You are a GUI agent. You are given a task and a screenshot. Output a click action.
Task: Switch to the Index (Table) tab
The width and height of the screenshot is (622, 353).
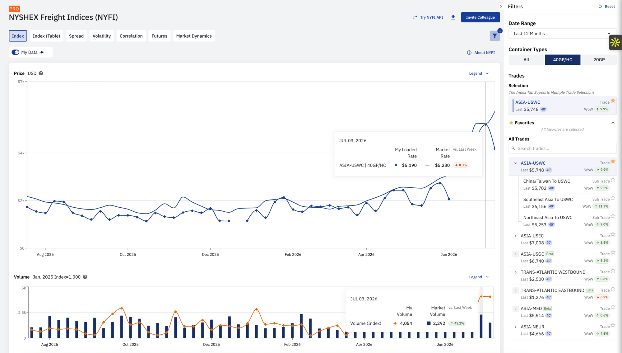(x=46, y=36)
